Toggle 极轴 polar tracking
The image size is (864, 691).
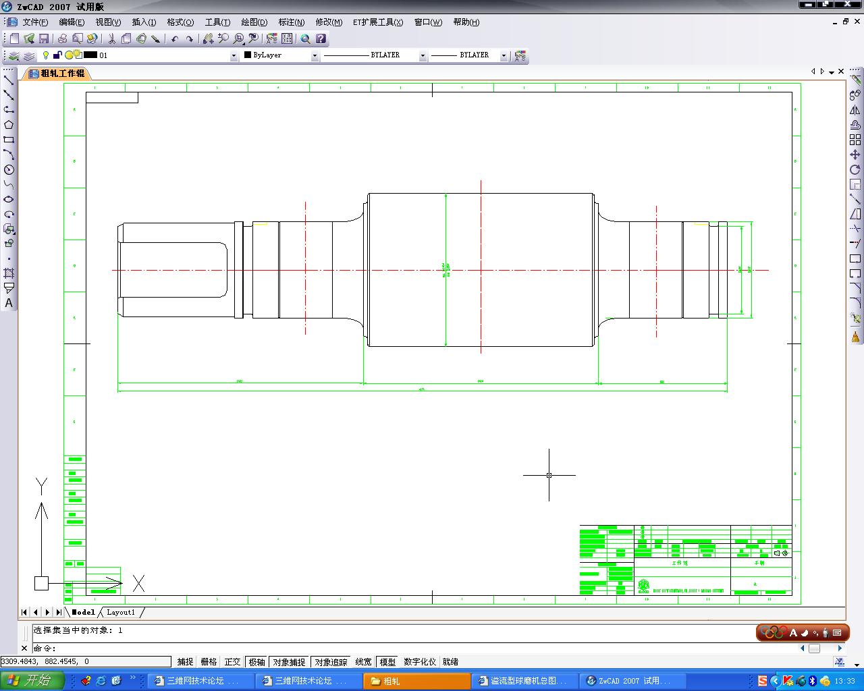pos(257,662)
